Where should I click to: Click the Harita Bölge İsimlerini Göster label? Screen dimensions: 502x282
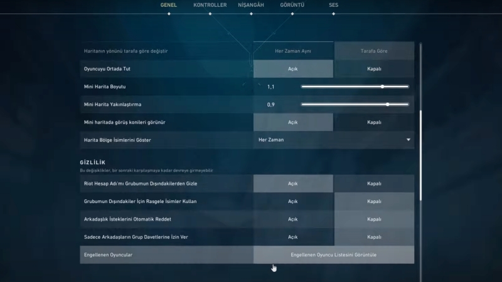[x=117, y=140]
